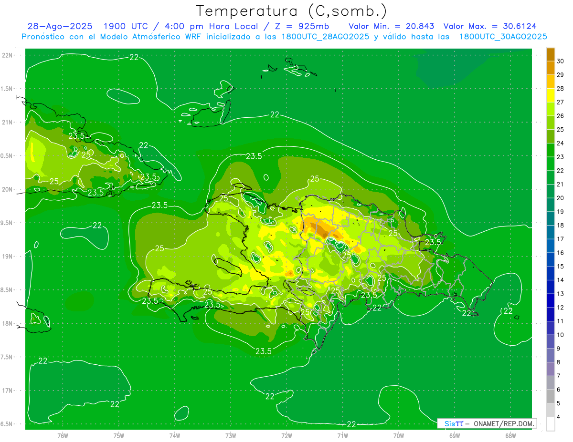Click the dark orange legend swatch above 30
The height and width of the screenshot is (442, 573).
point(551,54)
